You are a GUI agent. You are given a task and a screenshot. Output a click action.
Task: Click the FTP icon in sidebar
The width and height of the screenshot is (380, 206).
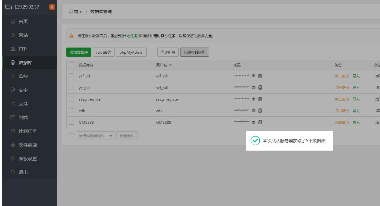(13, 49)
